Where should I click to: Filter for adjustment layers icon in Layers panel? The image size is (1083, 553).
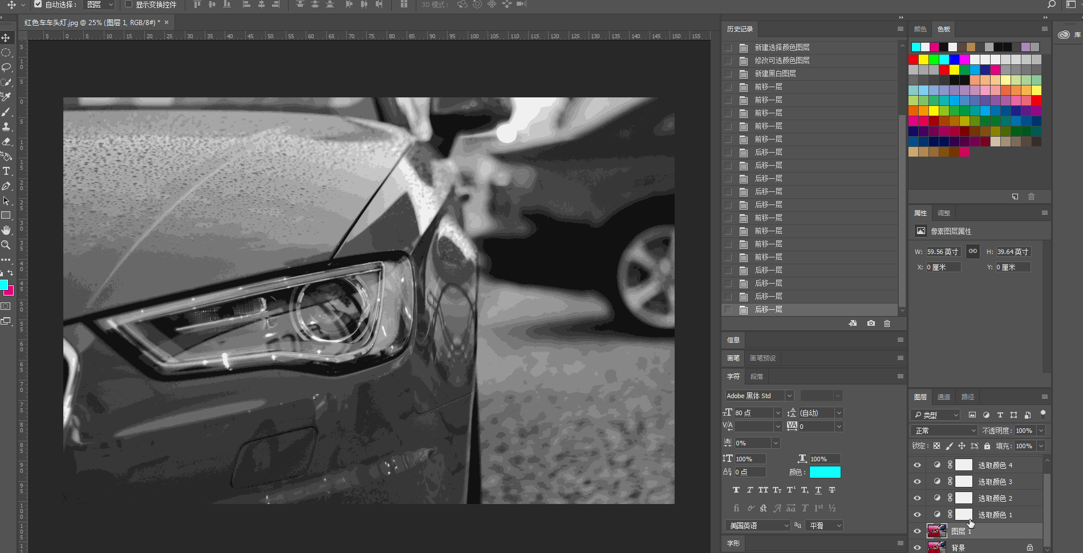(986, 415)
